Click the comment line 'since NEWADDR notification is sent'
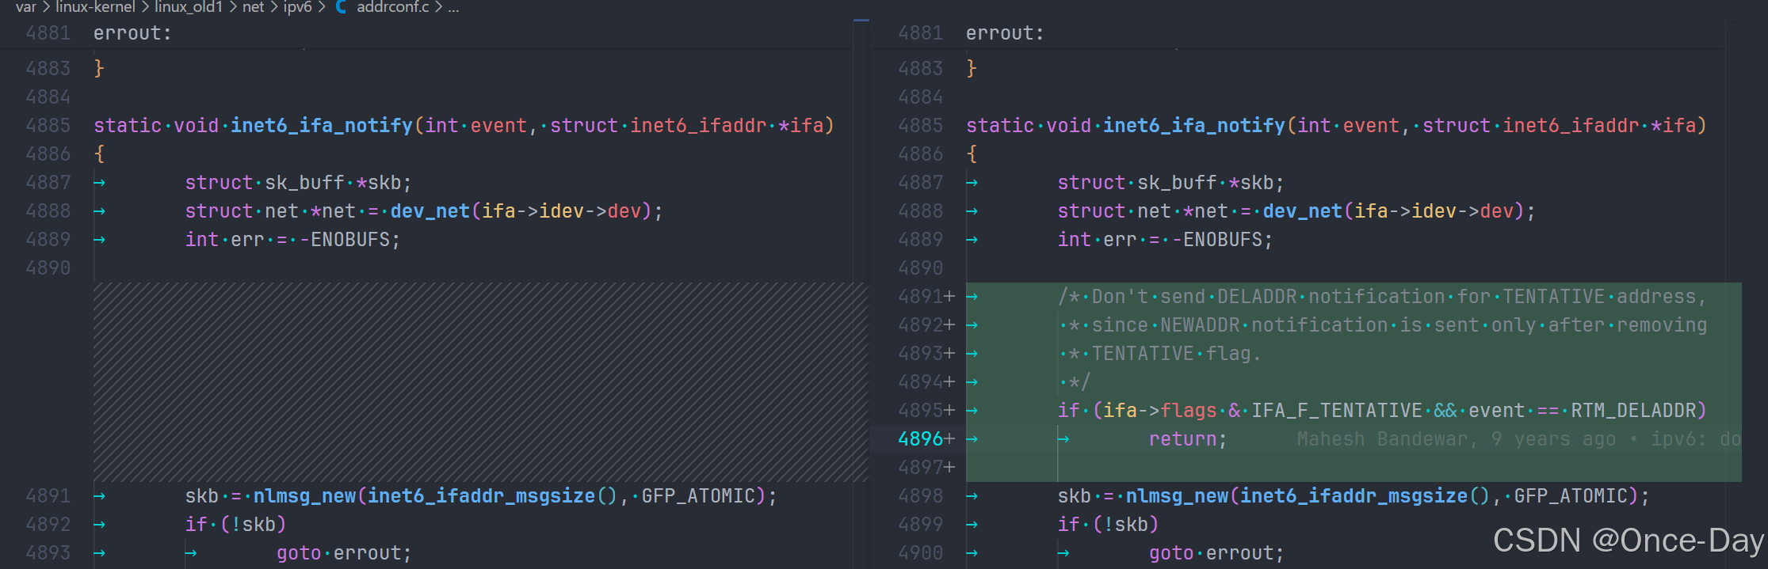Viewport: 1768px width, 569px height. [x=1382, y=325]
